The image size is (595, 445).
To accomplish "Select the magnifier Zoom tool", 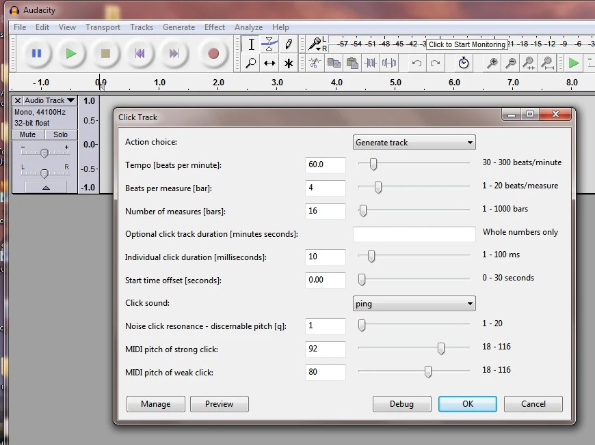I will click(251, 63).
